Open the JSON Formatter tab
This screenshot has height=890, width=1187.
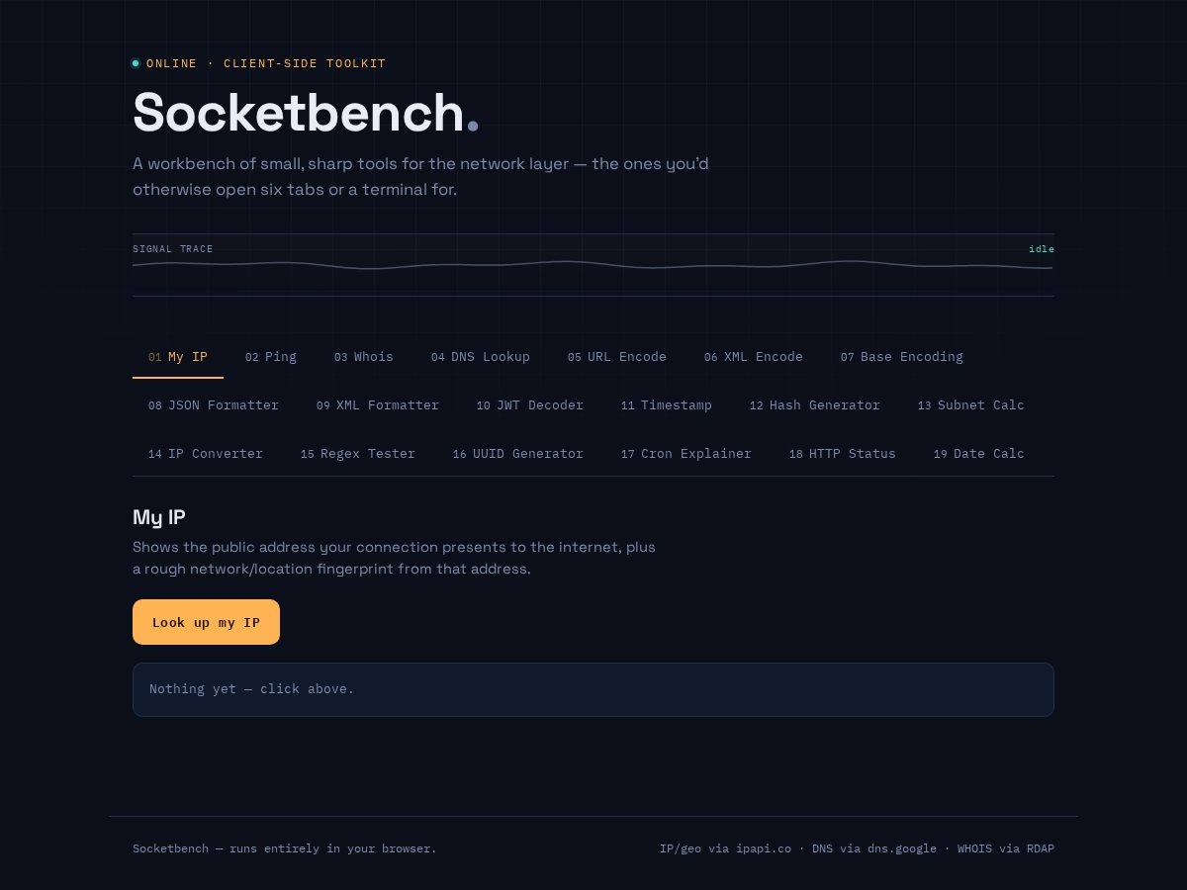214,405
